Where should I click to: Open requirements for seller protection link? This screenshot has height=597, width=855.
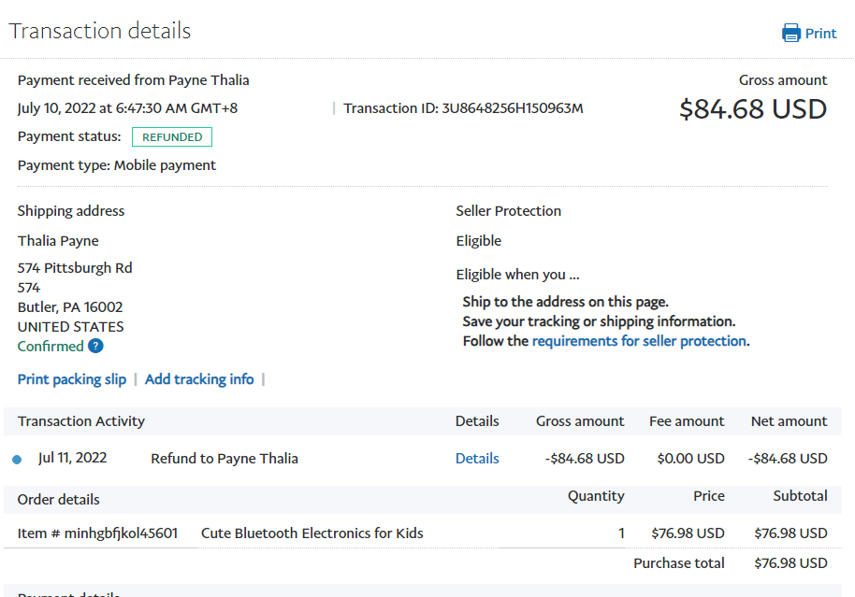[x=639, y=341]
